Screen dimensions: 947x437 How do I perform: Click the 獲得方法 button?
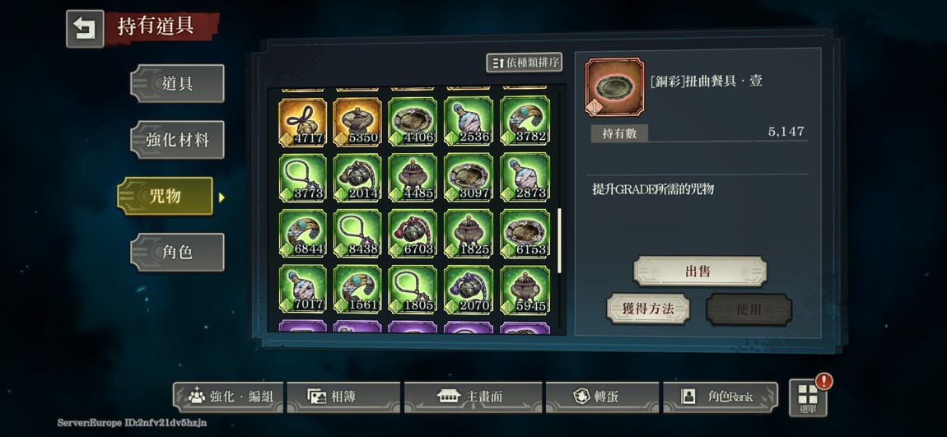click(x=648, y=309)
